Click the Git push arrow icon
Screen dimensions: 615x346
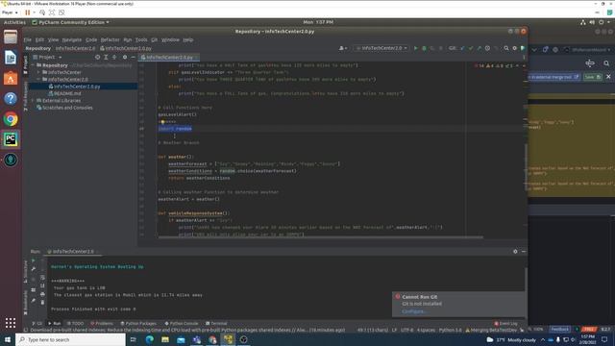click(479, 48)
